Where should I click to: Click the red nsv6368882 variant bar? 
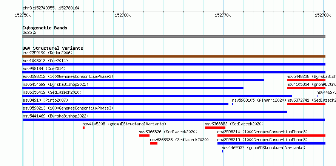click(x=215, y=128)
